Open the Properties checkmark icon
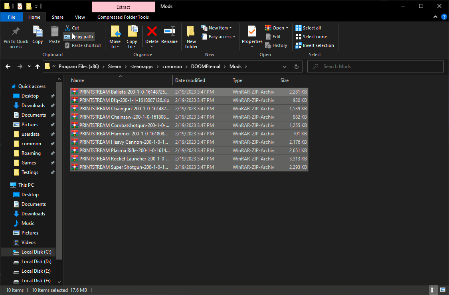This screenshot has width=449, height=295. [x=252, y=31]
